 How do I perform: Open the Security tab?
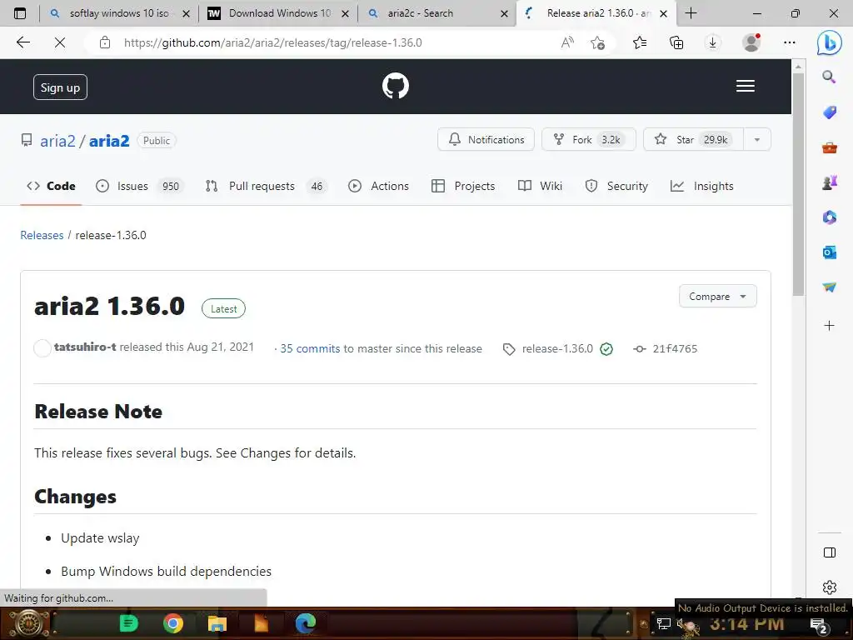tap(616, 186)
